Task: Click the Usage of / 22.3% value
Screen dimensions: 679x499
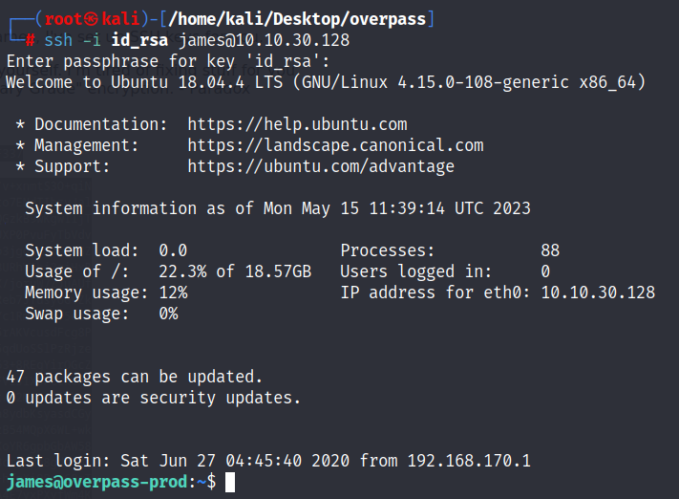Action: click(235, 271)
